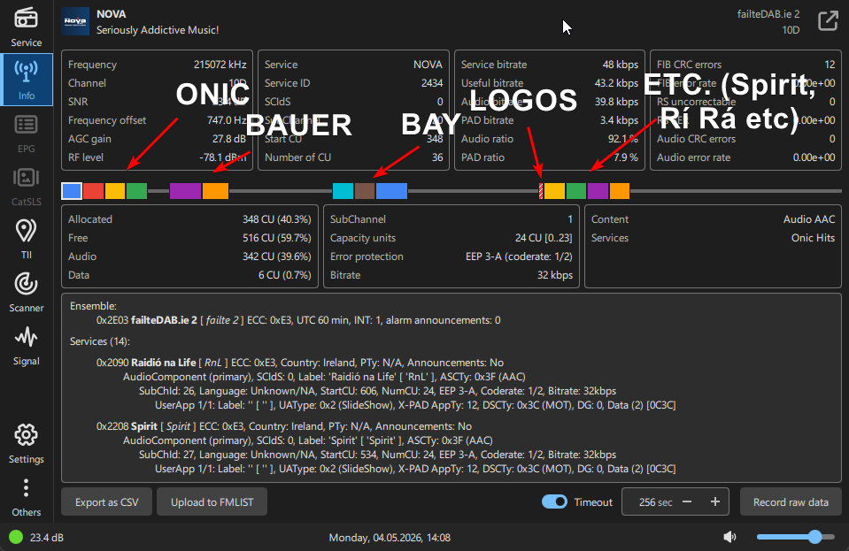Click the 48 kbps service bitrate value
The width and height of the screenshot is (849, 551).
[x=621, y=65]
